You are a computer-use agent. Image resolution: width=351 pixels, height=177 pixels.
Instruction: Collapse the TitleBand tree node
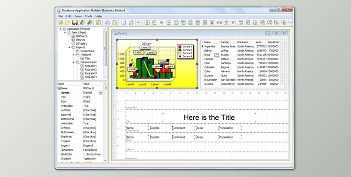tap(73, 54)
